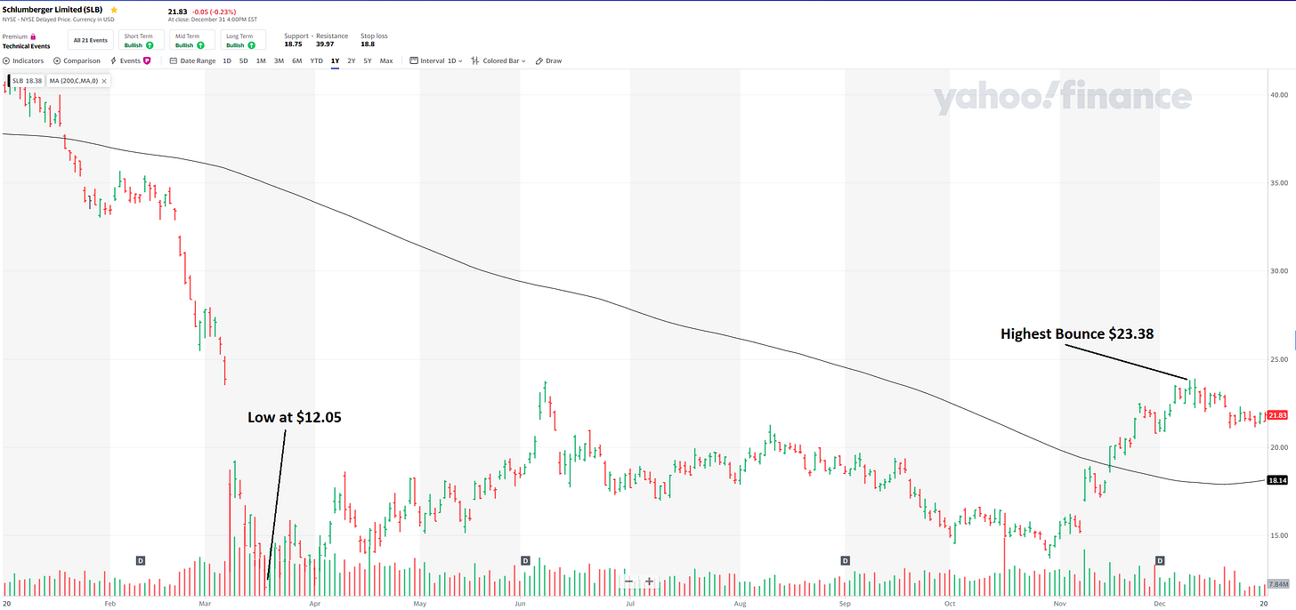Open the Events options
Viewport: 1296px width, 610px height.
pyautogui.click(x=130, y=60)
